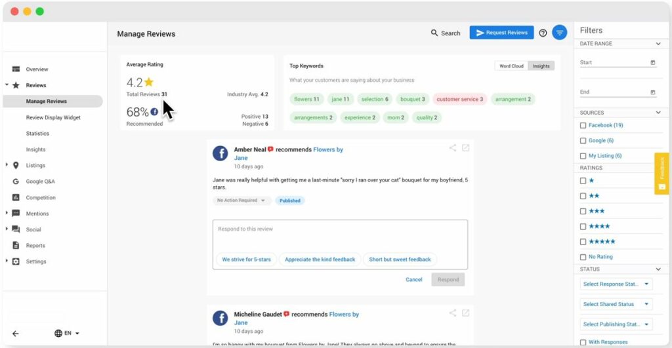
Task: Click the blue filter icon button
Action: pos(559,32)
